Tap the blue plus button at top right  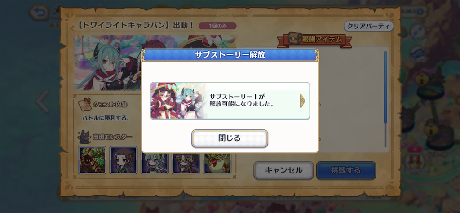420,11
